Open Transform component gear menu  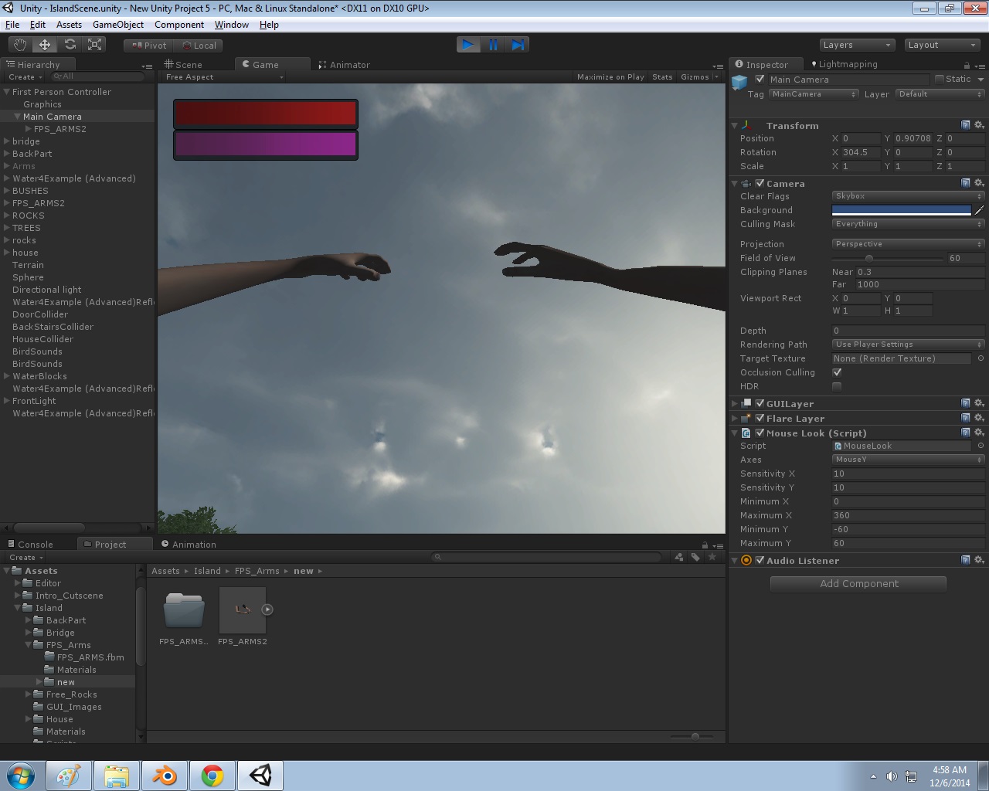[x=979, y=125]
